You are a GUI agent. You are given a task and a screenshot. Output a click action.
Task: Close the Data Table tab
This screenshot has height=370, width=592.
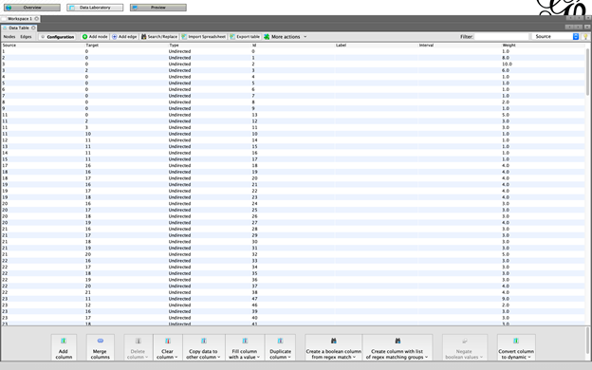[33, 28]
